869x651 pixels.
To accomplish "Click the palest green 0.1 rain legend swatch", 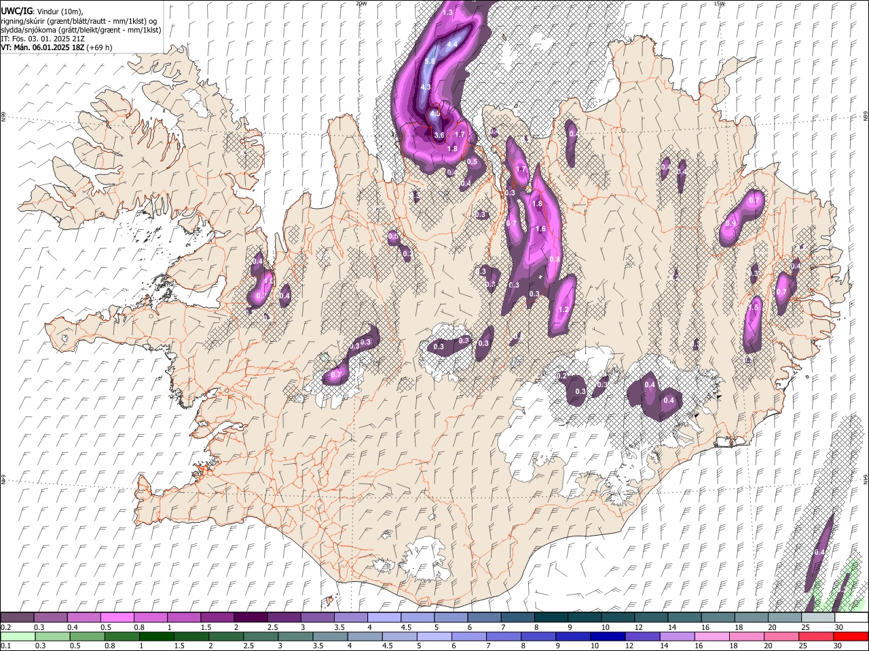I will point(17,636).
